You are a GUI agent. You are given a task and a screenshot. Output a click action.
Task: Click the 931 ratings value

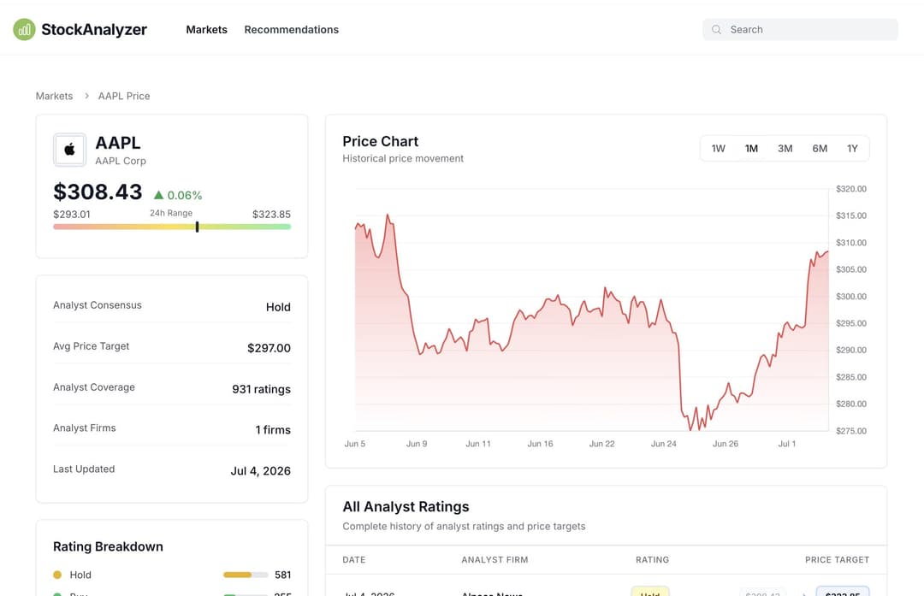261,389
